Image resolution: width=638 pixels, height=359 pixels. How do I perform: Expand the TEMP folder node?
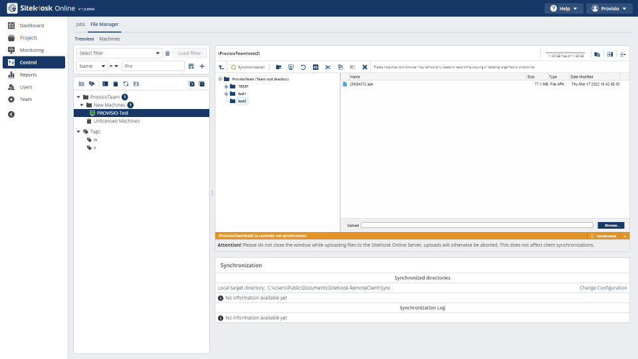[226, 86]
